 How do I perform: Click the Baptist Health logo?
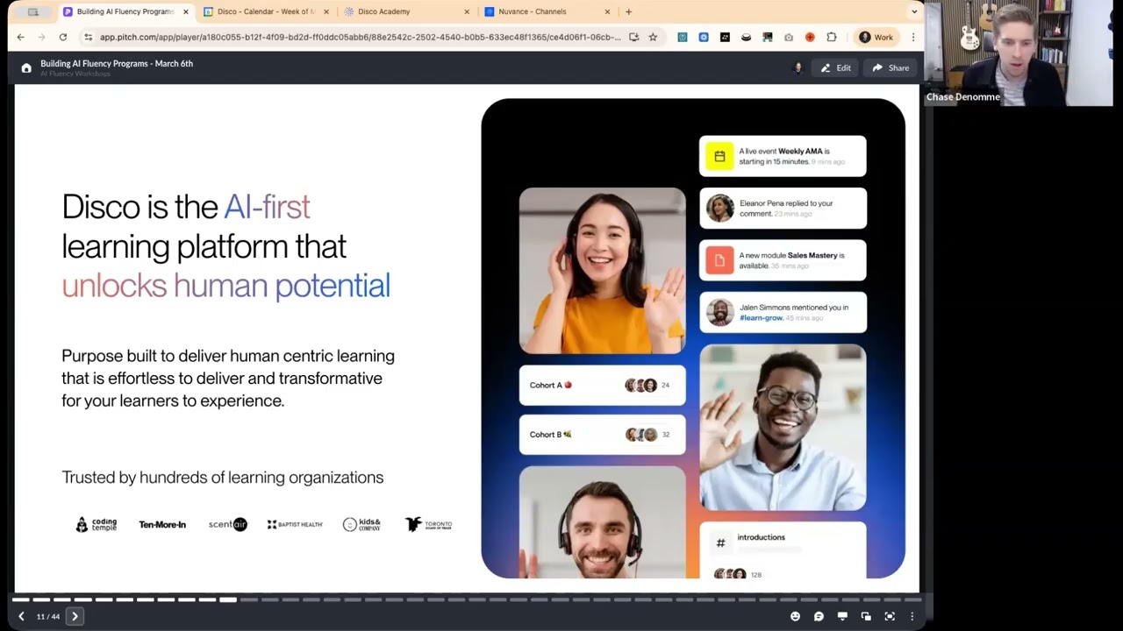(x=295, y=524)
